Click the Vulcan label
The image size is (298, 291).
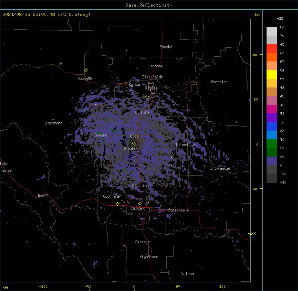(x=188, y=274)
